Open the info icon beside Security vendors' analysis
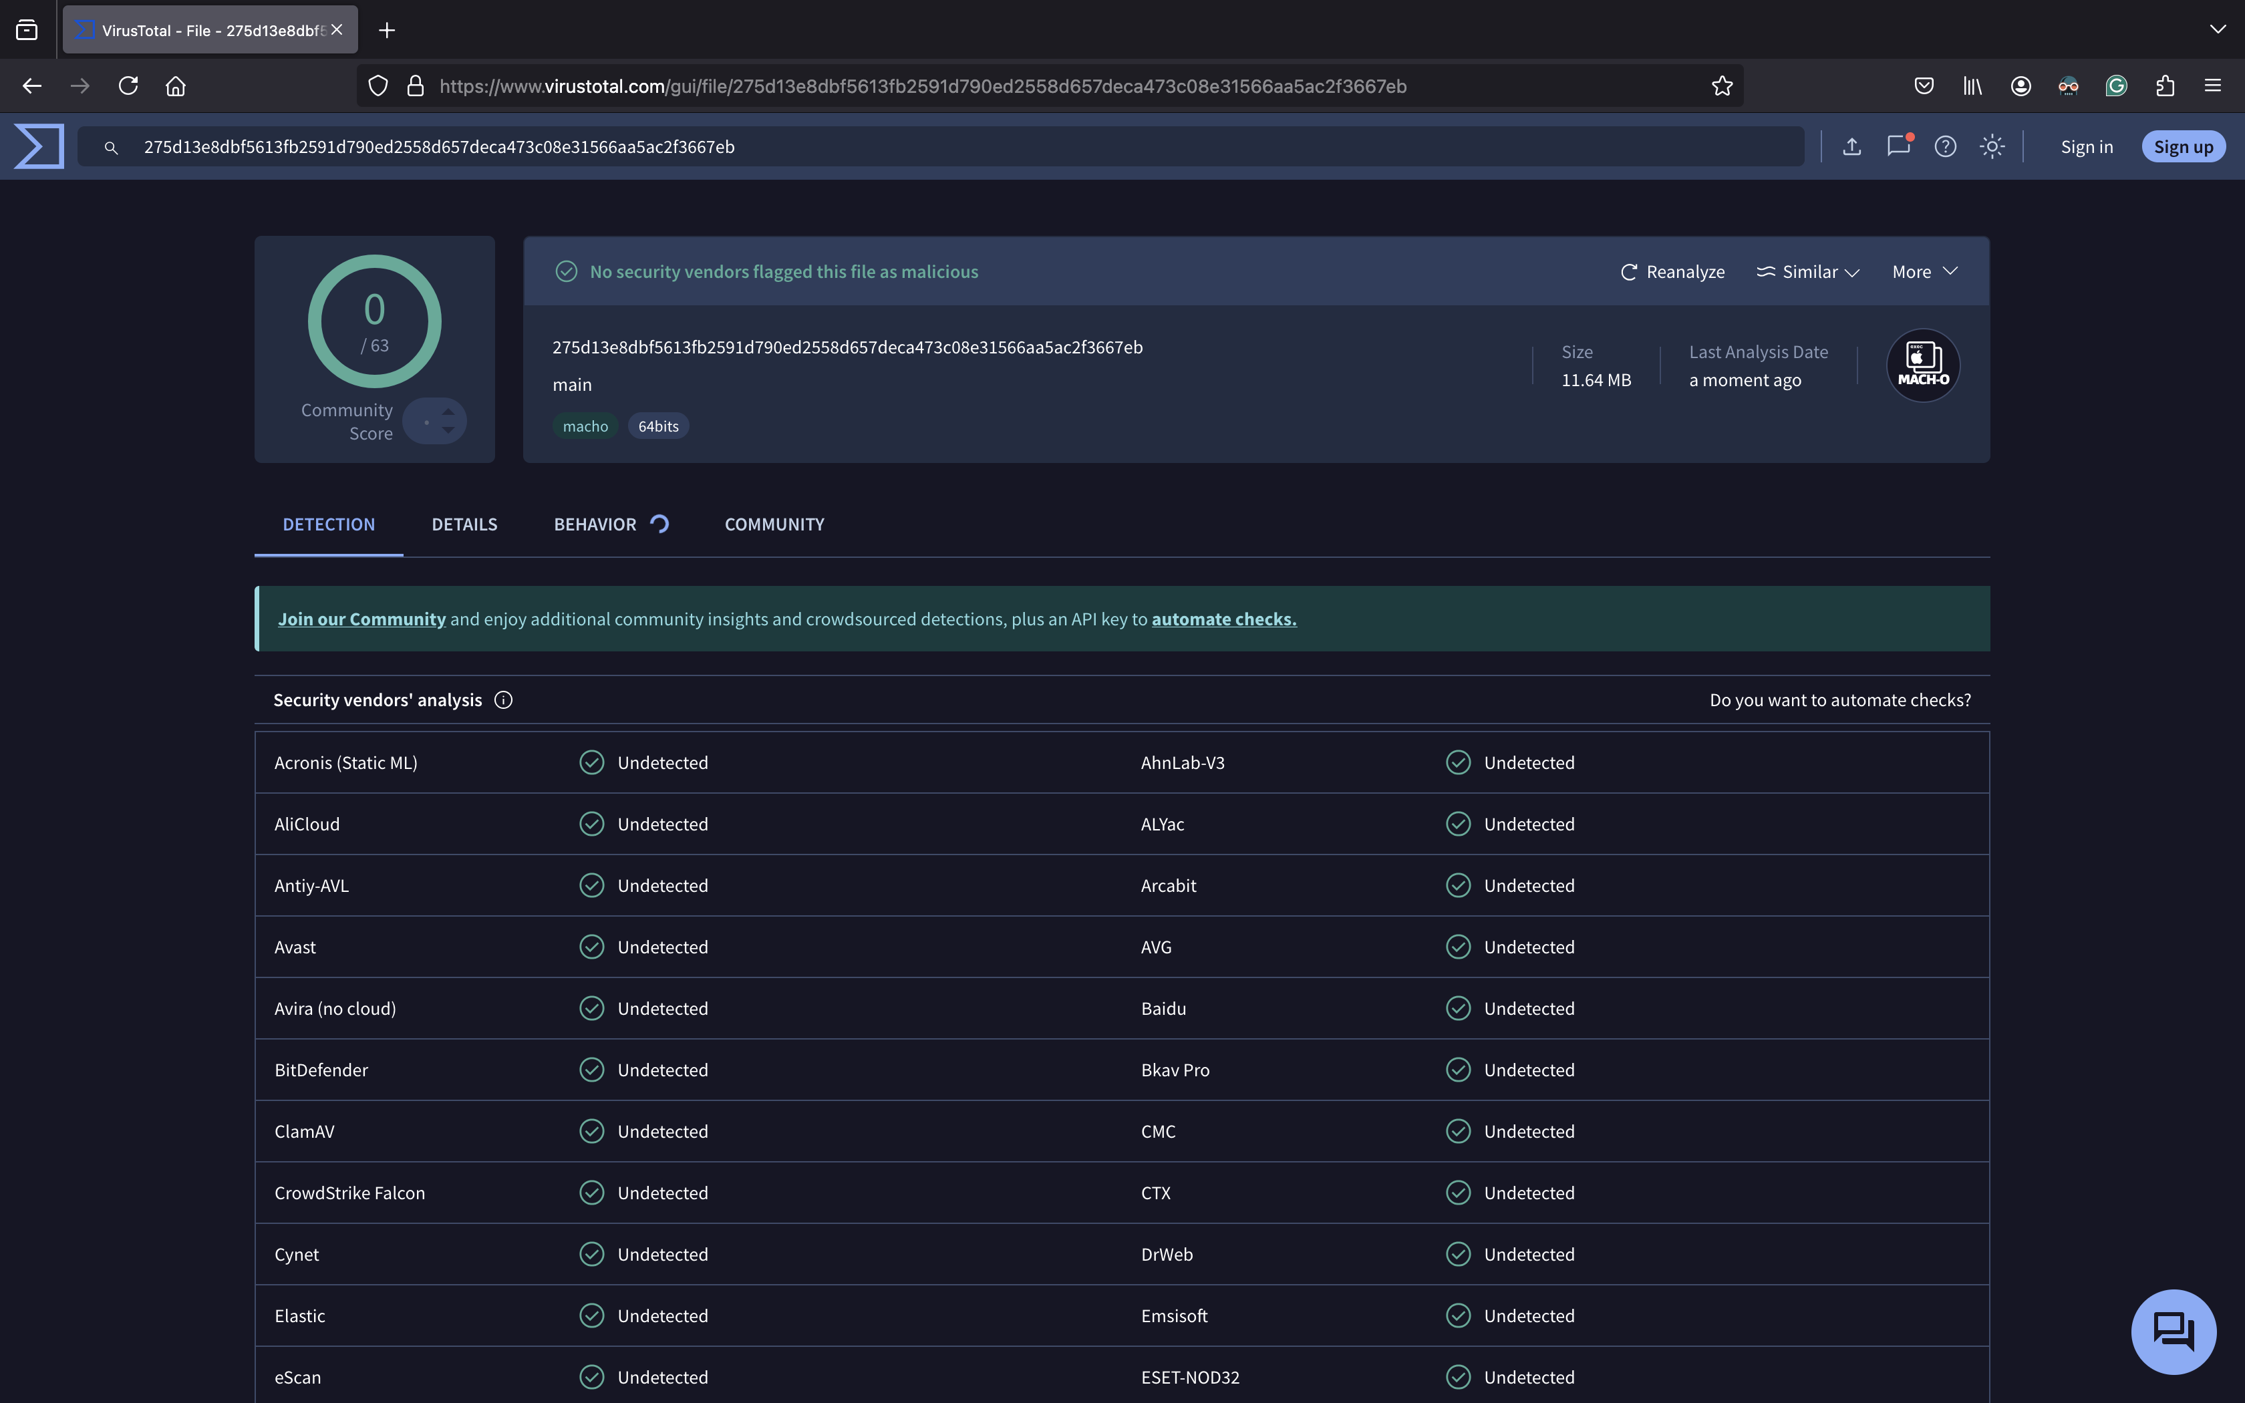This screenshot has width=2245, height=1403. [503, 701]
